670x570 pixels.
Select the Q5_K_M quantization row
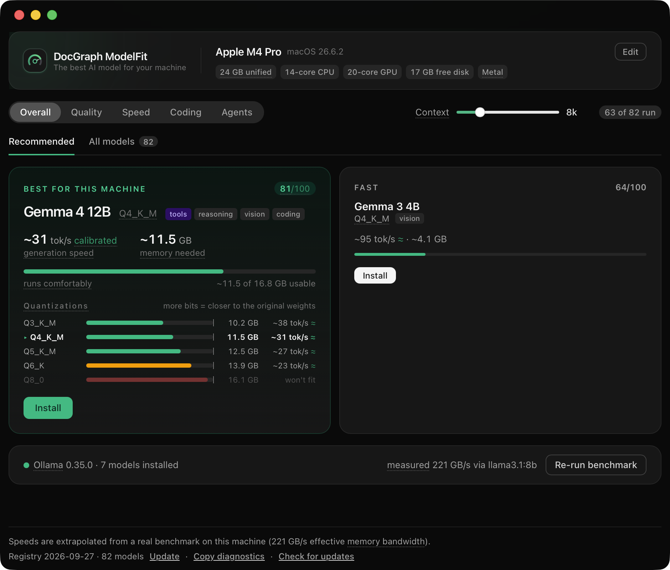[x=170, y=351]
